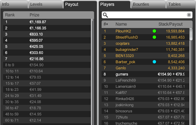Click the Players list scrollbar thumb
This screenshot has height=125, width=196.
click(191, 34)
